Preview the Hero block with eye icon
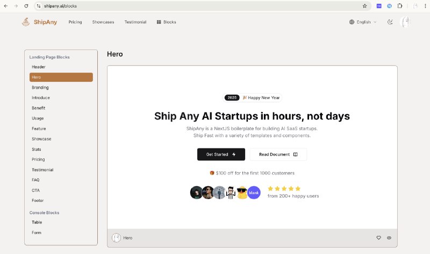430x254 pixels. 389,238
